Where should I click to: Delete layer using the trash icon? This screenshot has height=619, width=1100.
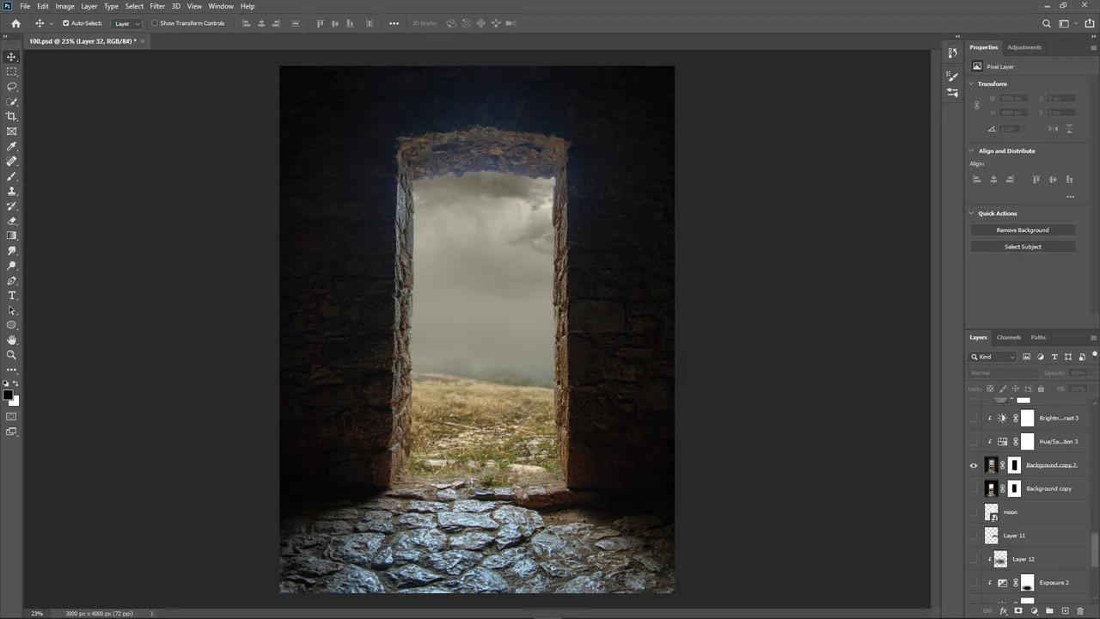tap(1080, 611)
